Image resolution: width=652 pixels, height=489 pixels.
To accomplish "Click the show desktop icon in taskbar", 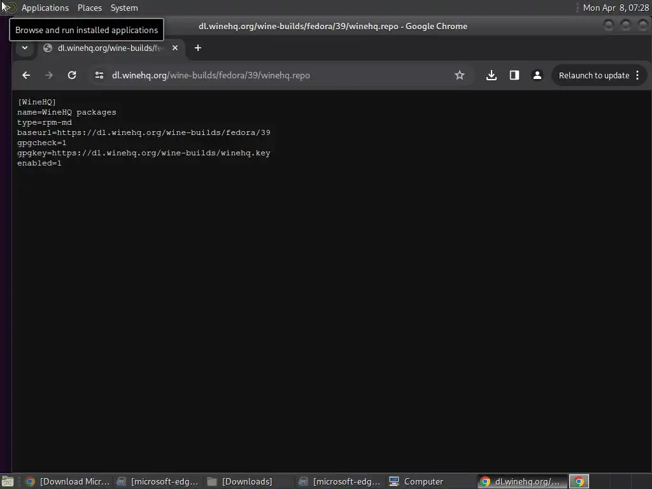I will [x=8, y=481].
